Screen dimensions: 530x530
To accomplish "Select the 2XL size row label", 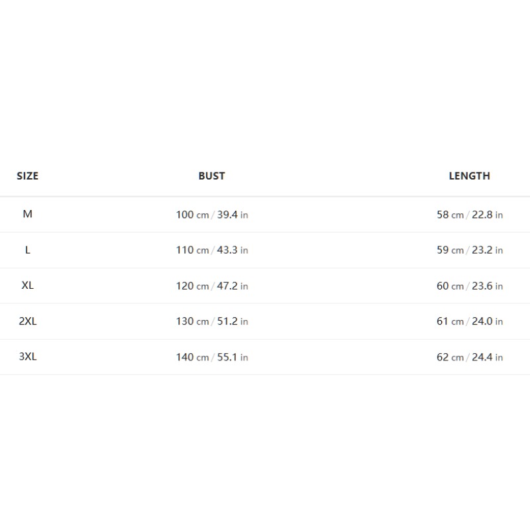I will pos(27,321).
